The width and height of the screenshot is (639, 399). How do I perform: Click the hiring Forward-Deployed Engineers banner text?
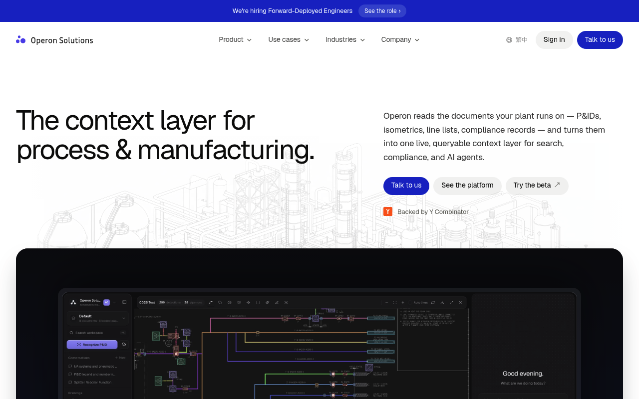pos(293,11)
